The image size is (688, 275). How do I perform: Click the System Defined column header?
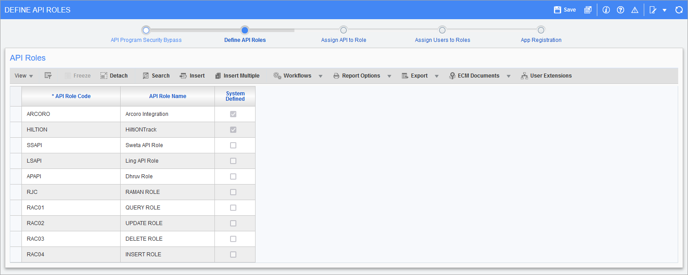(x=235, y=96)
